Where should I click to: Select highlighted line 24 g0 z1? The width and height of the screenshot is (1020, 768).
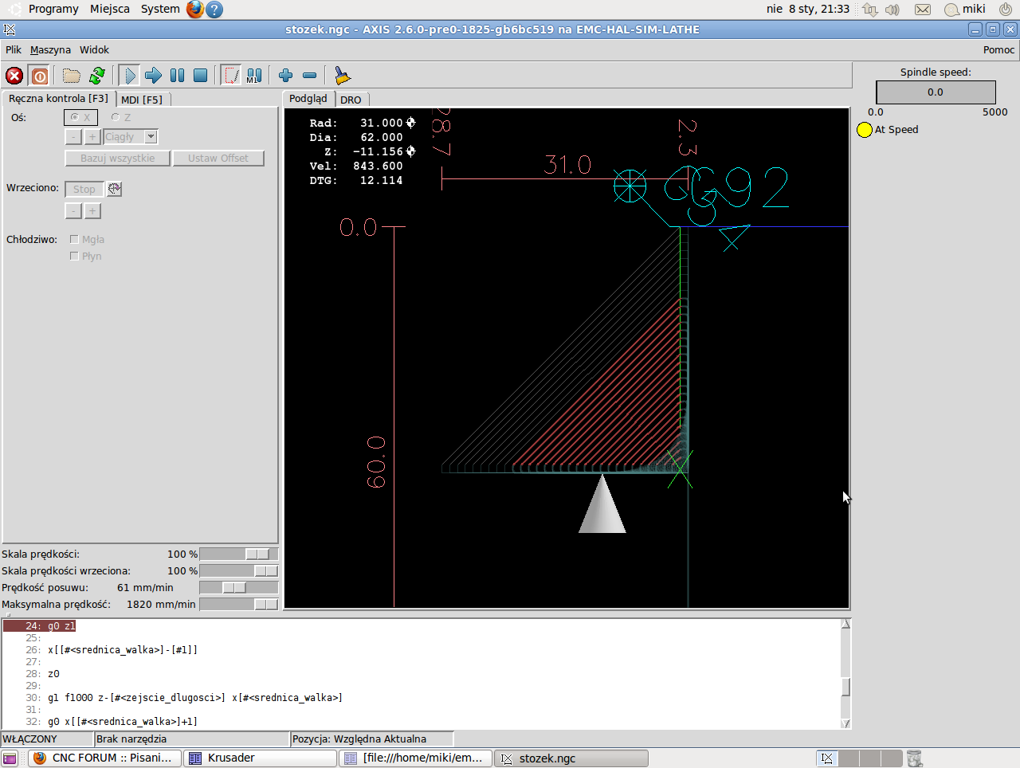click(x=40, y=626)
